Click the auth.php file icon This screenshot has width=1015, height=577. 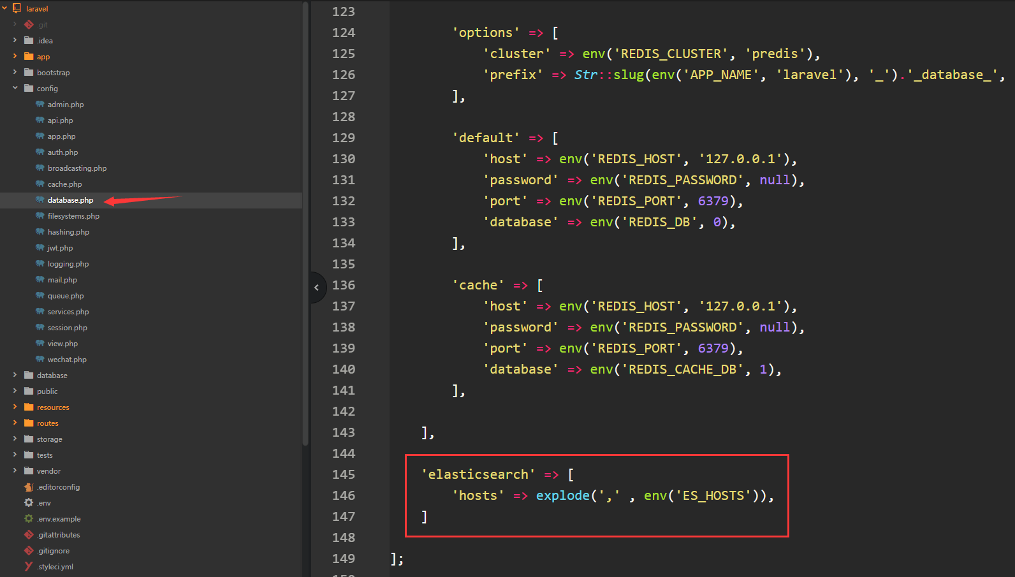(40, 152)
